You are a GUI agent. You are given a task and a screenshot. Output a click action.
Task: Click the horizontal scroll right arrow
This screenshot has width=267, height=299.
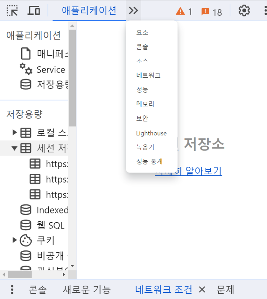click(64, 275)
